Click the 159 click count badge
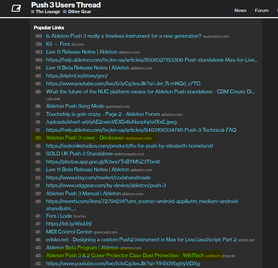The width and height of the screenshot is (278, 268). point(39,37)
